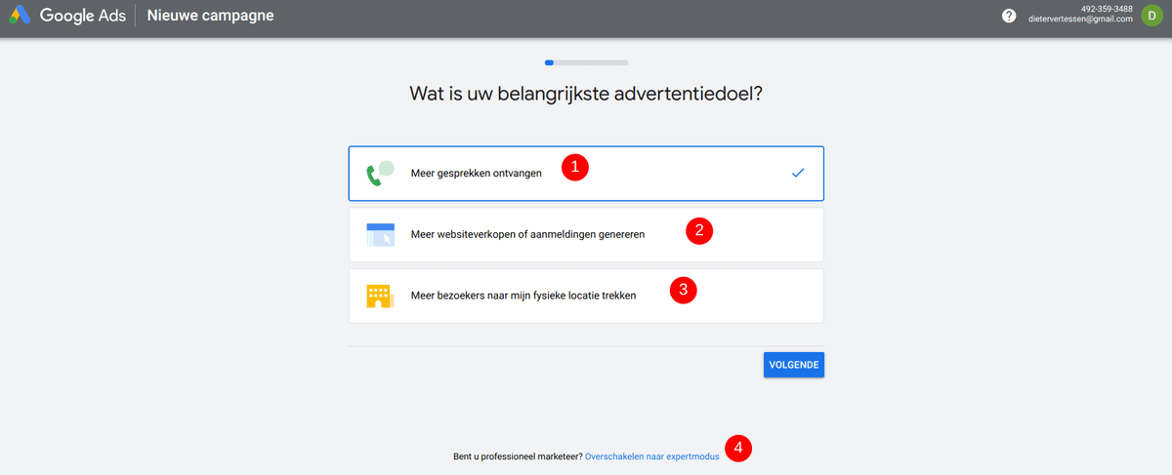Click the account email dietervertessen@gmail.com
Image resolution: width=1172 pixels, height=475 pixels.
[x=1080, y=19]
